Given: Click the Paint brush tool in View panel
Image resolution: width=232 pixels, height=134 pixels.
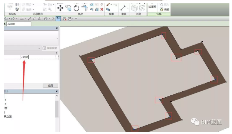Looking at the screenshot, I should [108, 5].
